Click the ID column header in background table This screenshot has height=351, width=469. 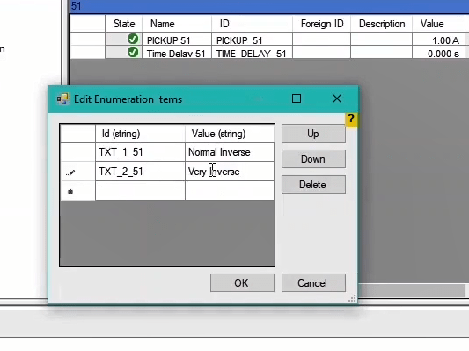click(x=252, y=24)
